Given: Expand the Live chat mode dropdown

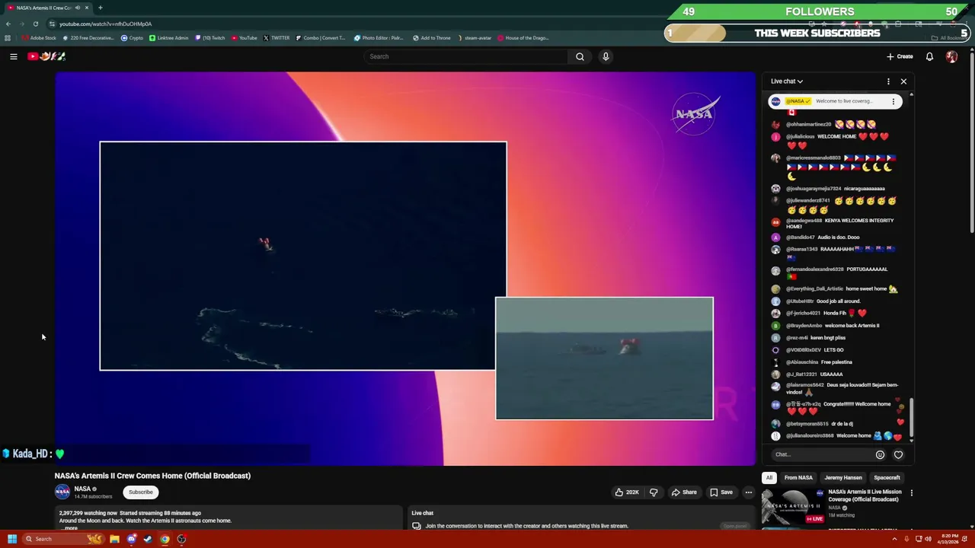Looking at the screenshot, I should point(787,81).
